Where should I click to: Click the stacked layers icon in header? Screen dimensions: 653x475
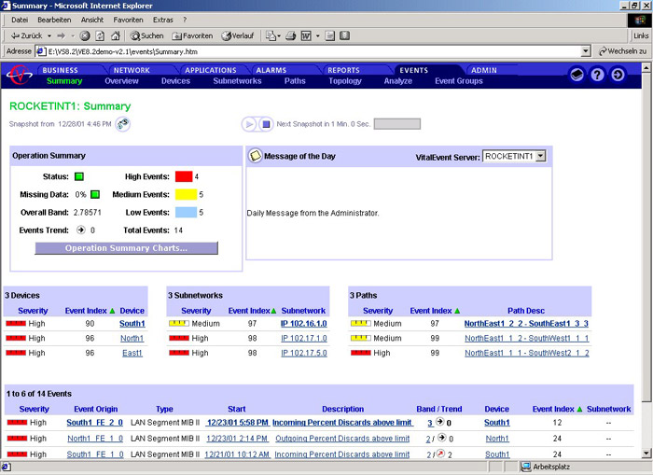pos(577,75)
